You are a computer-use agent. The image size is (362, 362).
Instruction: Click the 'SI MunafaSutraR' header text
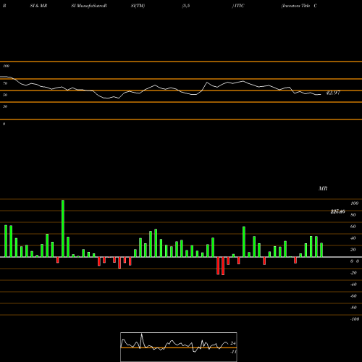pyautogui.click(x=89, y=6)
